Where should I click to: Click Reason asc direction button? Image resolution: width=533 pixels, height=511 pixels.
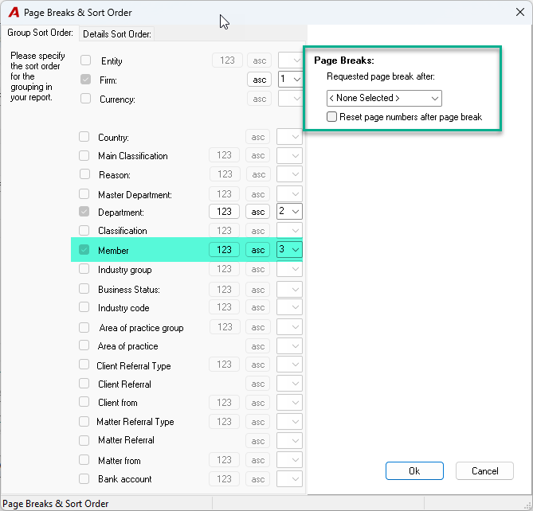(x=259, y=174)
